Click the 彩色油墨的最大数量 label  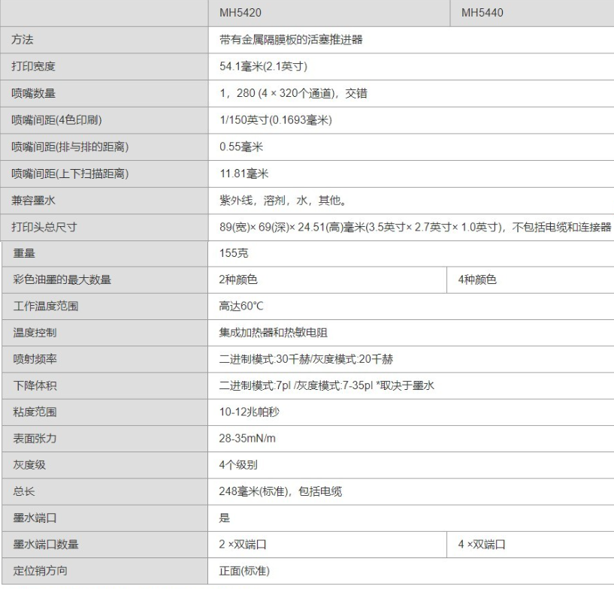click(62, 279)
